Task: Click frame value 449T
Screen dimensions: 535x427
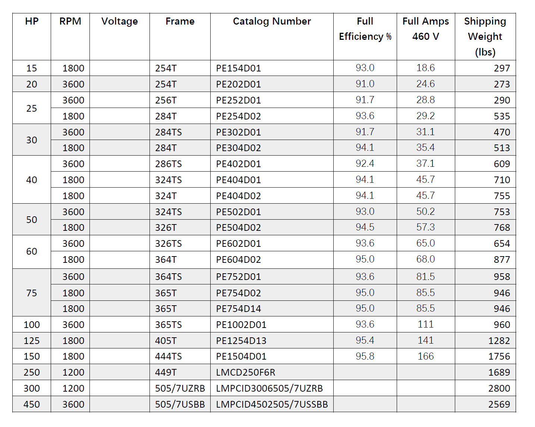Action: point(166,372)
